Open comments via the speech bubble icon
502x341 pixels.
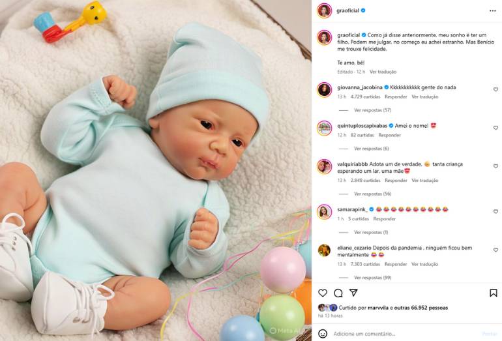pos(338,293)
